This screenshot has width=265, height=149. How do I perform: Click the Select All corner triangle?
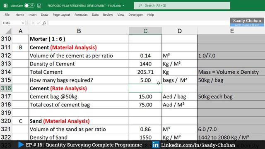[x=8, y=31]
